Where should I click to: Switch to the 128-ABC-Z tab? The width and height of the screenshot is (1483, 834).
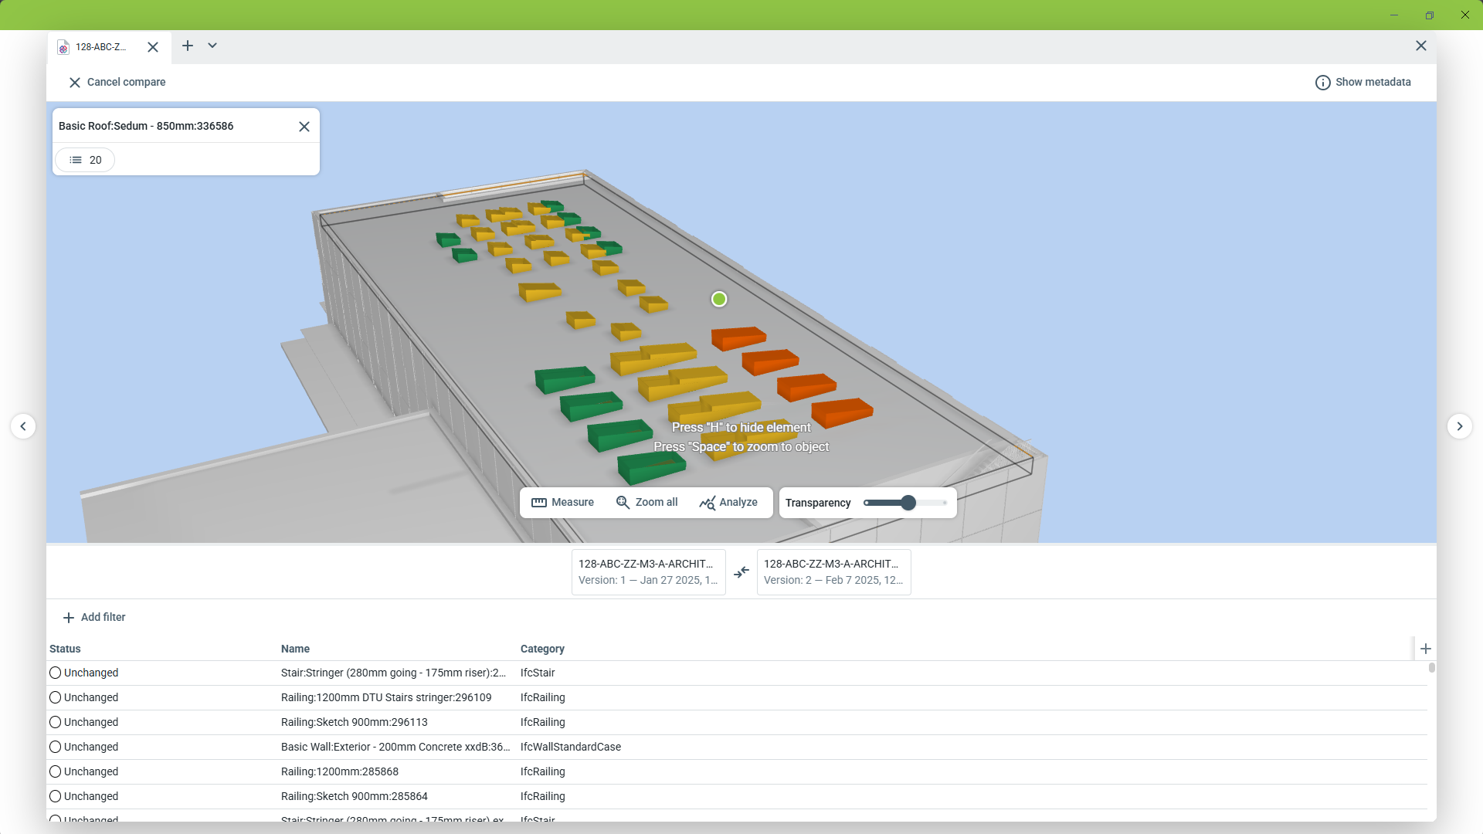(x=100, y=47)
